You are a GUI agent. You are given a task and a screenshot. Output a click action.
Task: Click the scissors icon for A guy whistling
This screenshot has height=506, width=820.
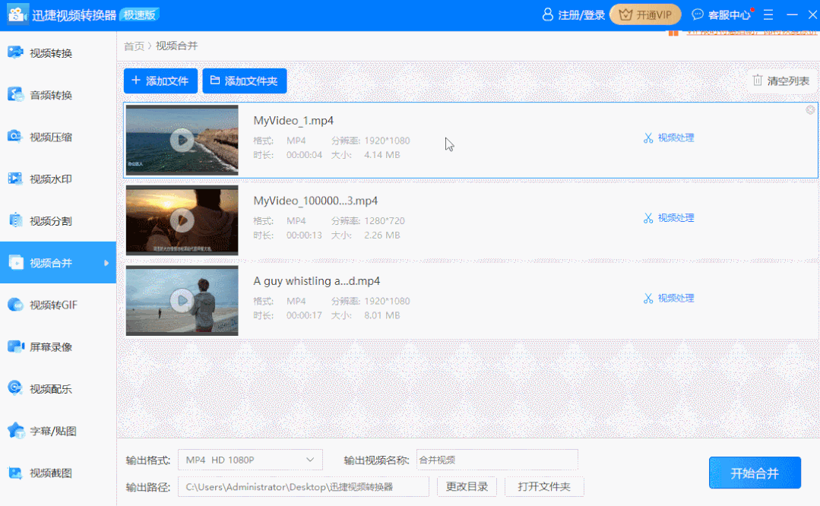coord(648,299)
